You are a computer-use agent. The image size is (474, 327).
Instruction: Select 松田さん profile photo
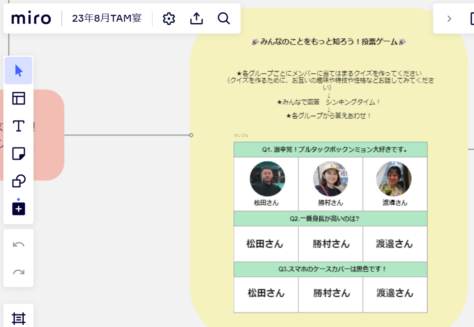coord(267,179)
